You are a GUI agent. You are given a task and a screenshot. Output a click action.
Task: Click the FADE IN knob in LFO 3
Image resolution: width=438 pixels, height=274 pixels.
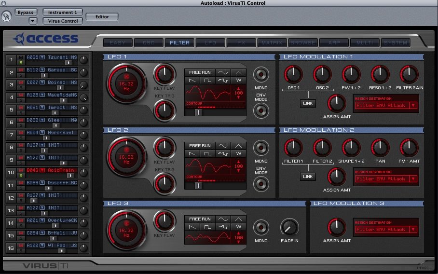289,227
